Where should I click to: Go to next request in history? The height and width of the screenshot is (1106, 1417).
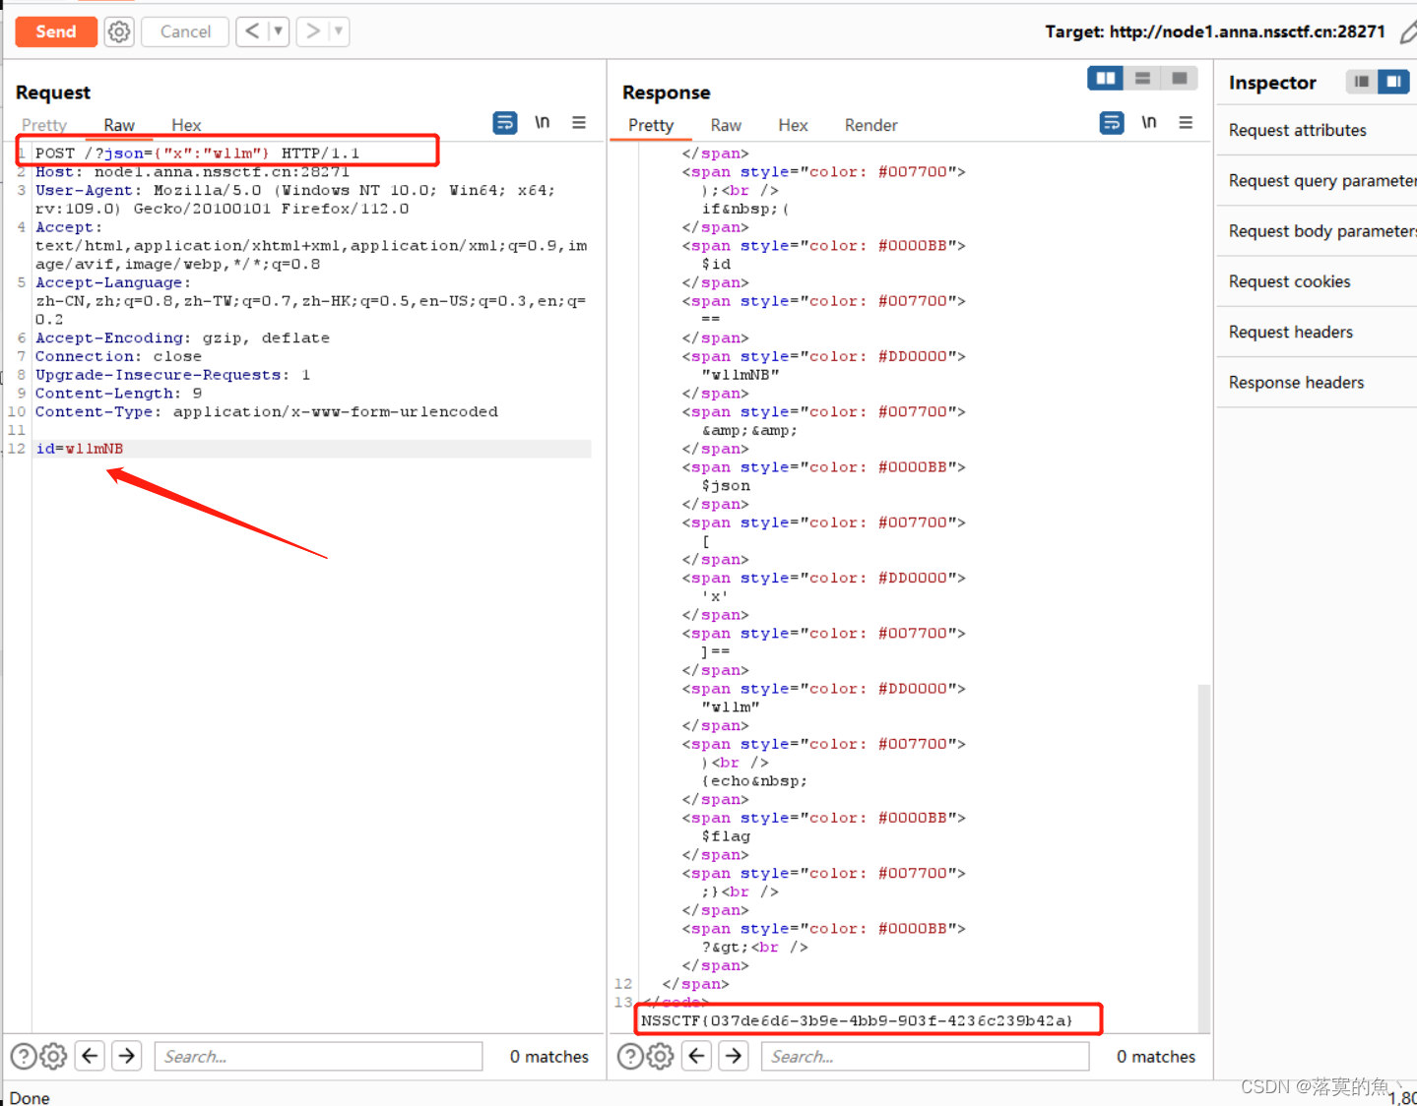click(313, 31)
